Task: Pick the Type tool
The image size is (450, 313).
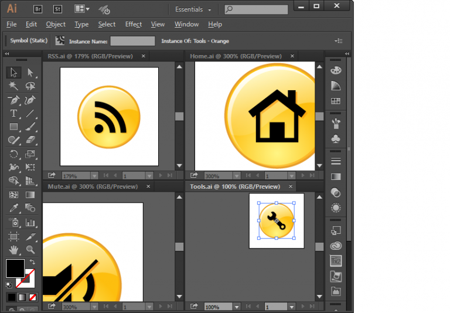Action: coord(13,113)
